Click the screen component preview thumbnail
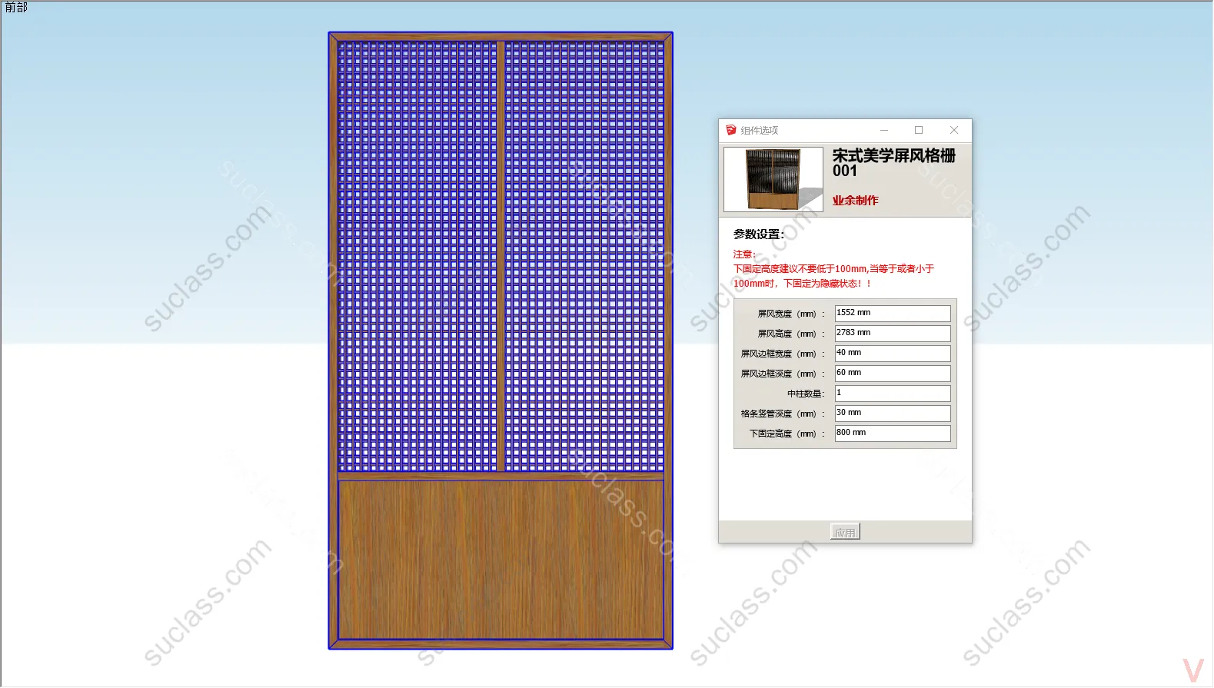The image size is (1214, 688). point(773,180)
